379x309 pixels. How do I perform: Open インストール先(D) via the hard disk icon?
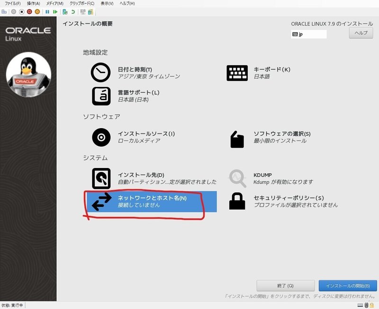(101, 178)
